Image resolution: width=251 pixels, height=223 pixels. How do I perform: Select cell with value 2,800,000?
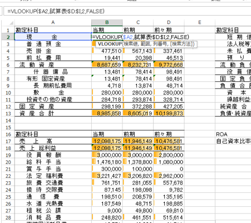(x=169, y=155)
